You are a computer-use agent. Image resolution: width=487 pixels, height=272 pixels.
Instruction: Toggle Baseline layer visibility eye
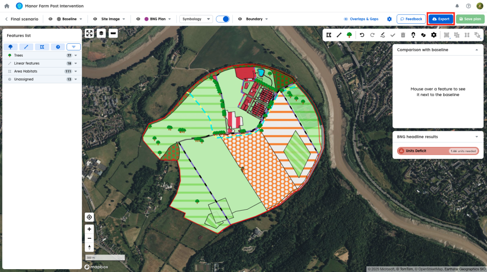coord(50,19)
